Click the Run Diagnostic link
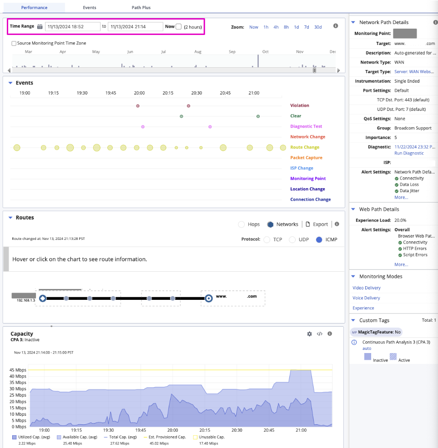This screenshot has width=438, height=448. 409,153
